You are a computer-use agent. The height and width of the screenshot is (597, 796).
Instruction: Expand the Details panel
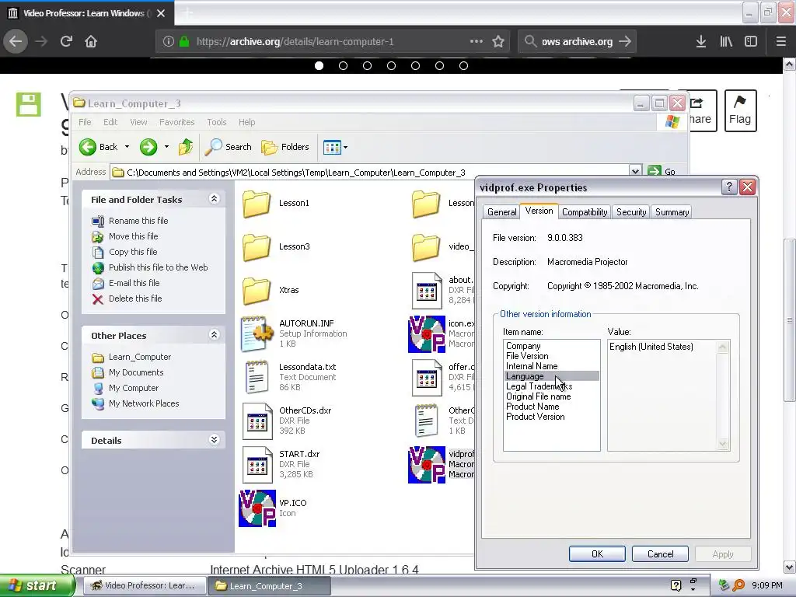(215, 440)
